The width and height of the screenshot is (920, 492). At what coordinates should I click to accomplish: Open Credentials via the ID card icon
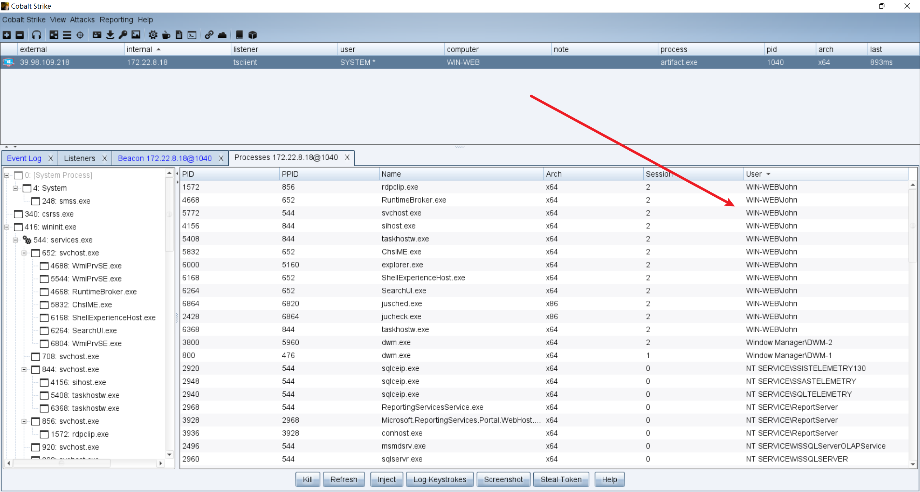pyautogui.click(x=97, y=35)
